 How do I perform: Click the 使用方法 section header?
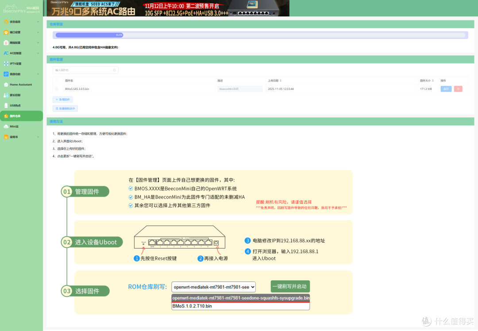[x=56, y=121]
